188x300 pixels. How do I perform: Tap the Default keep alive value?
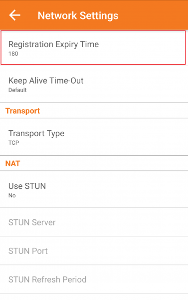point(17,90)
